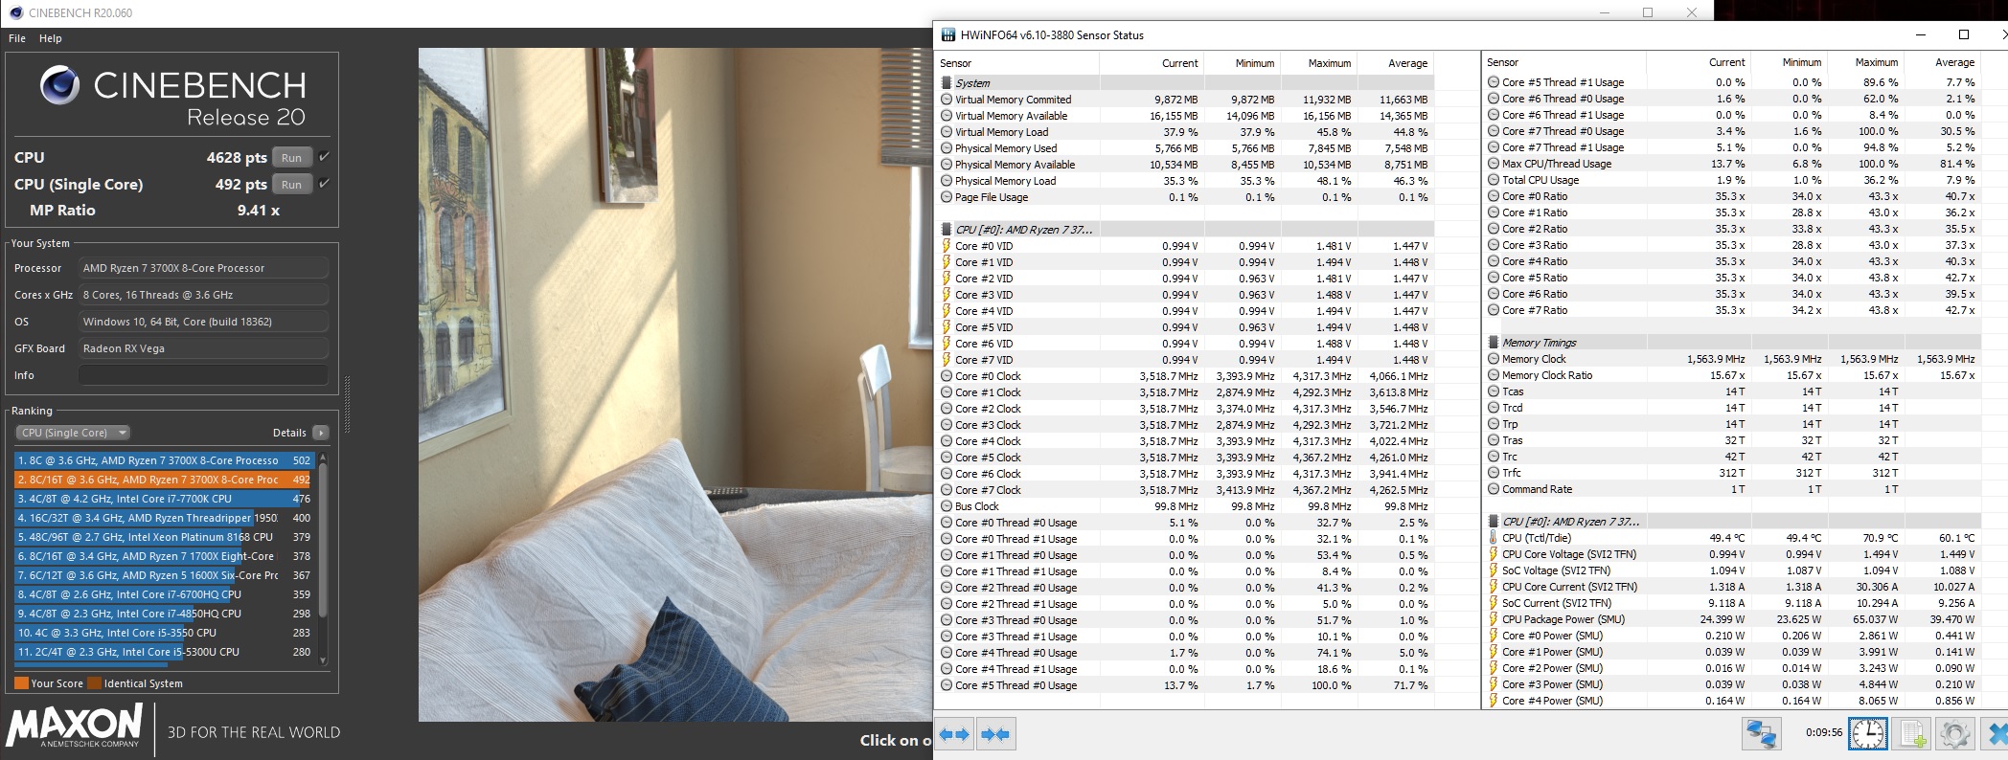Click the Total CPU Usage sensor icon
The height and width of the screenshot is (760, 2008).
click(1494, 180)
